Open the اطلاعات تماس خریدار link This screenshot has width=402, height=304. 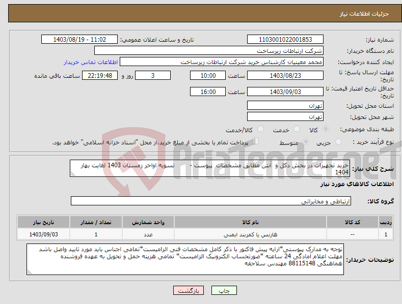91,62
